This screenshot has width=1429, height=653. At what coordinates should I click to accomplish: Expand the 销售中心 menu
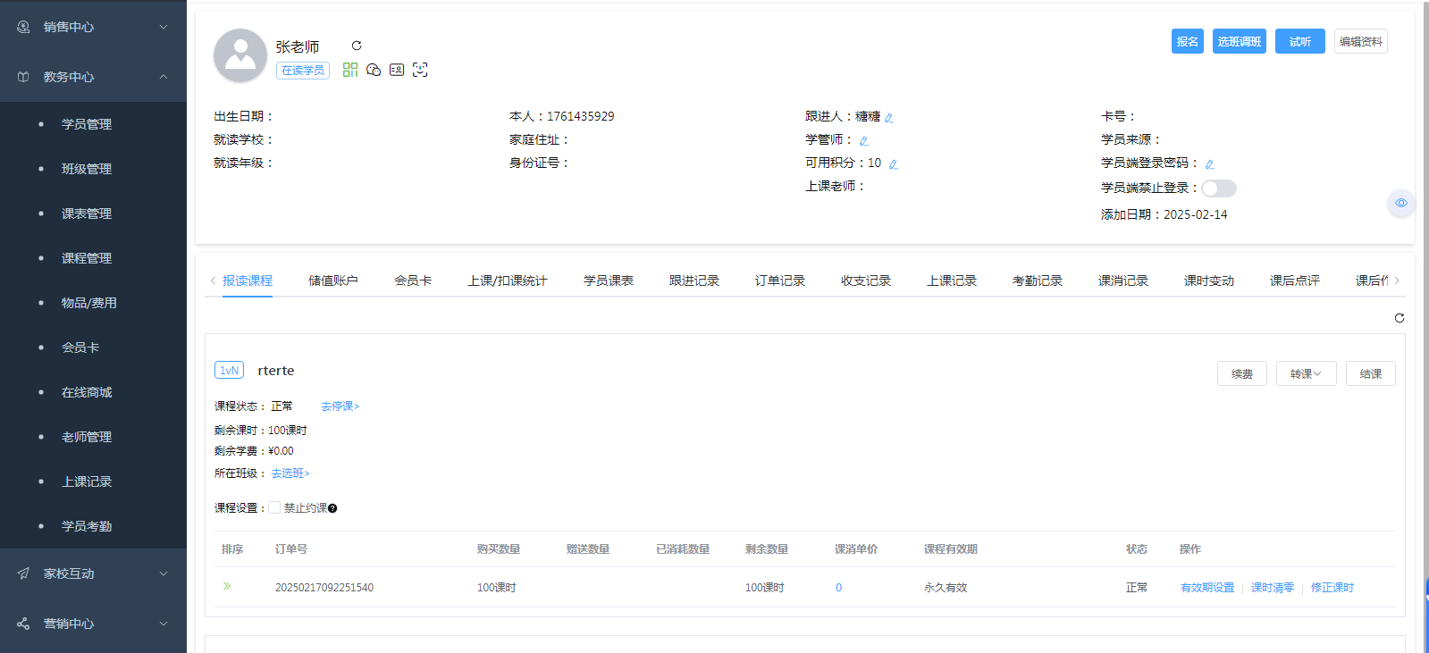point(93,27)
